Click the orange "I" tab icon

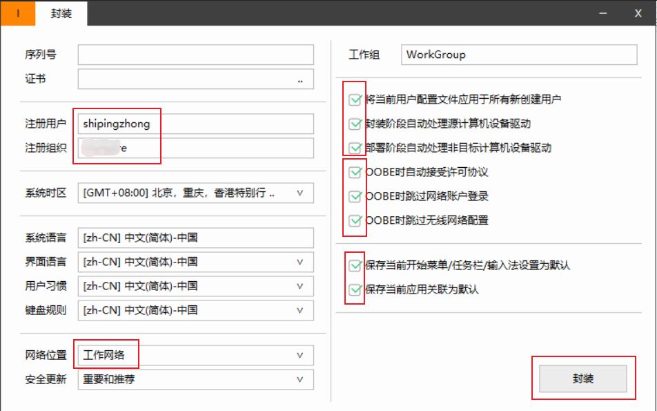17,13
